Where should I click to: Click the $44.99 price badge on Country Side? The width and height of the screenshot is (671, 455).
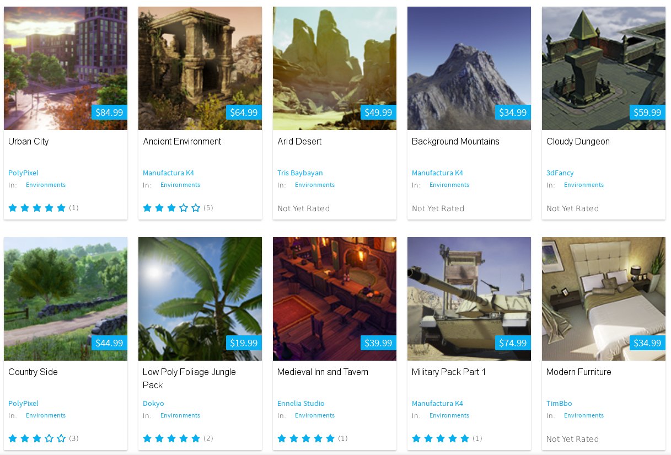(109, 343)
